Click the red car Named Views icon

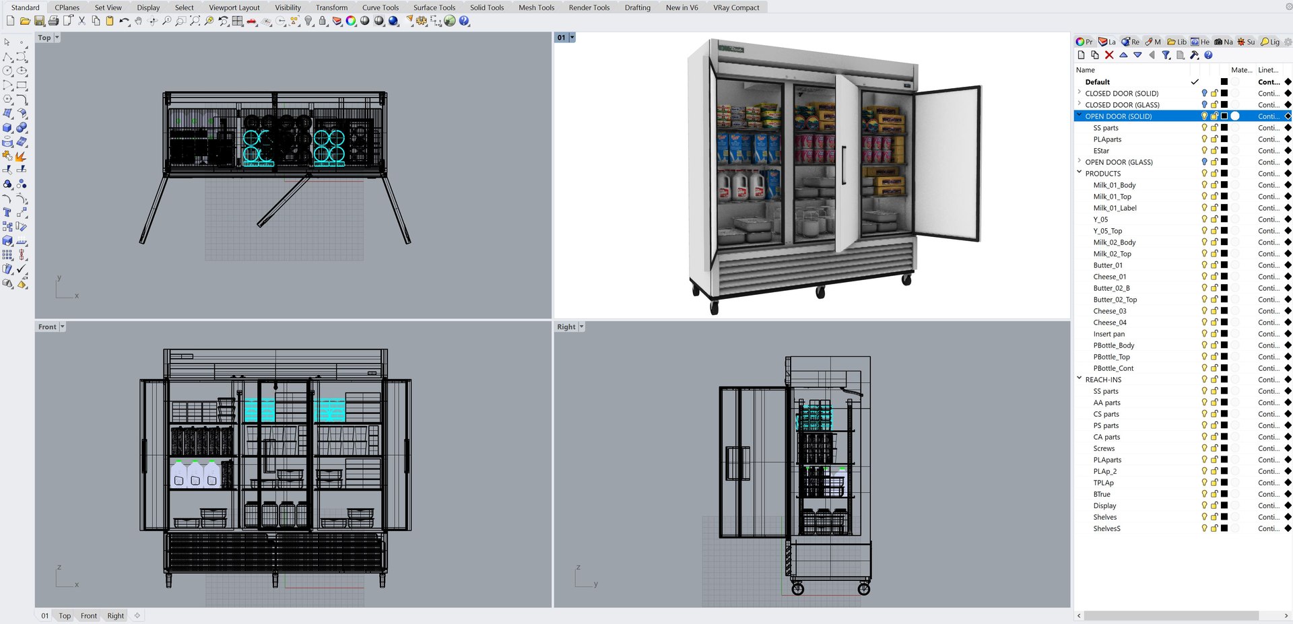[x=252, y=21]
